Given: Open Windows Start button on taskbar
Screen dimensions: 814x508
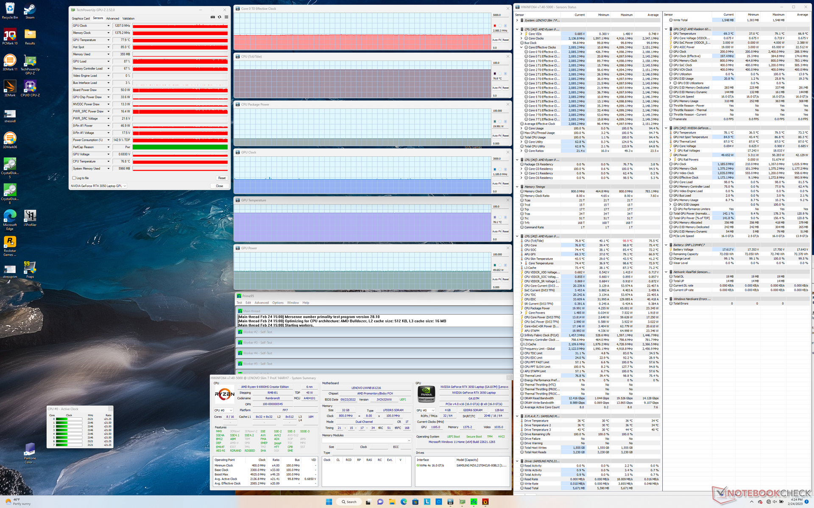Looking at the screenshot, I should 329,502.
